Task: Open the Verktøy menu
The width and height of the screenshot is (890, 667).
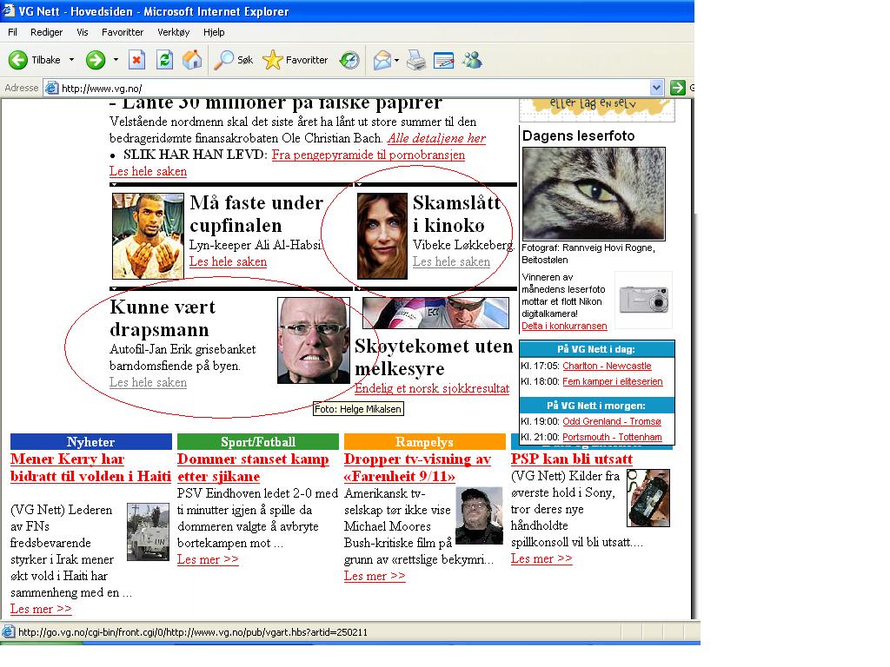Action: tap(174, 32)
